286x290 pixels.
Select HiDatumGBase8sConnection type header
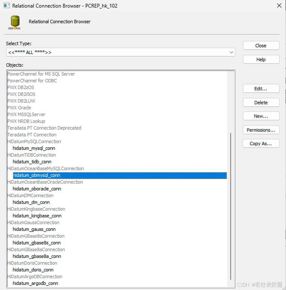(x=36, y=236)
